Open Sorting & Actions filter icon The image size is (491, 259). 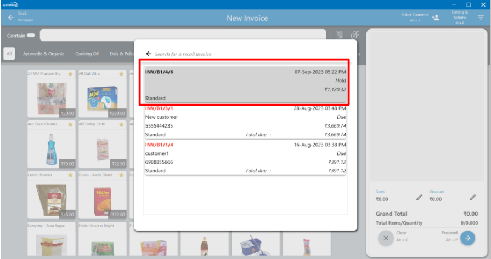point(481,18)
